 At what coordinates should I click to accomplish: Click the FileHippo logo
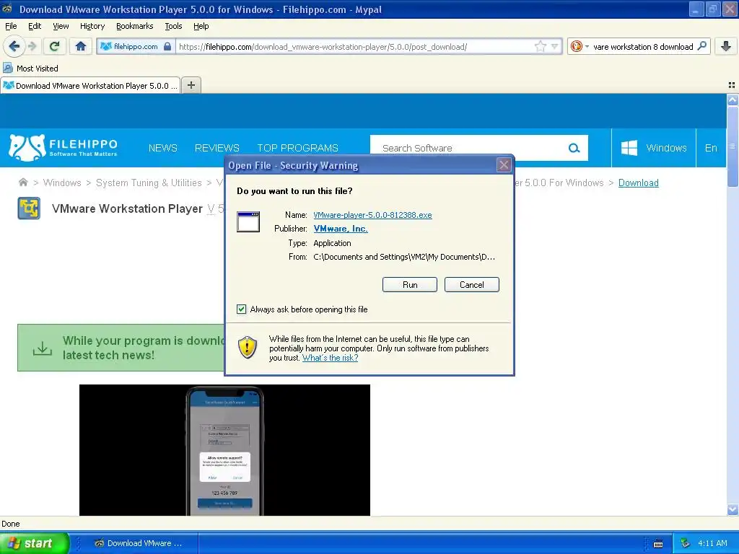pos(64,147)
